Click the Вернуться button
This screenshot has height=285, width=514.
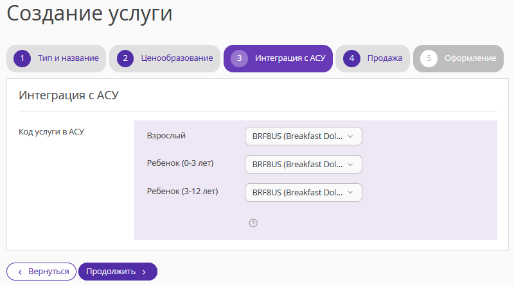point(41,272)
